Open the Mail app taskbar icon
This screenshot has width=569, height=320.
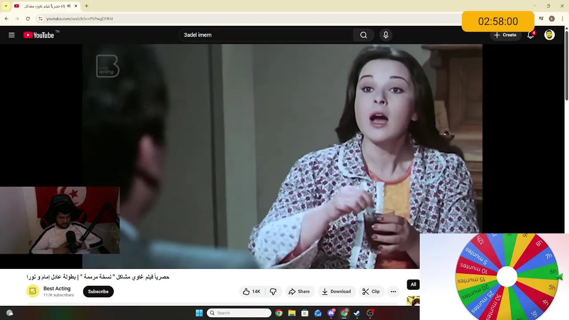point(318,313)
